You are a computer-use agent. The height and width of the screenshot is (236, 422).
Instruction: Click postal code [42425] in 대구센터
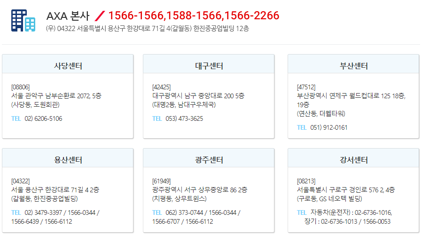tap(162, 87)
